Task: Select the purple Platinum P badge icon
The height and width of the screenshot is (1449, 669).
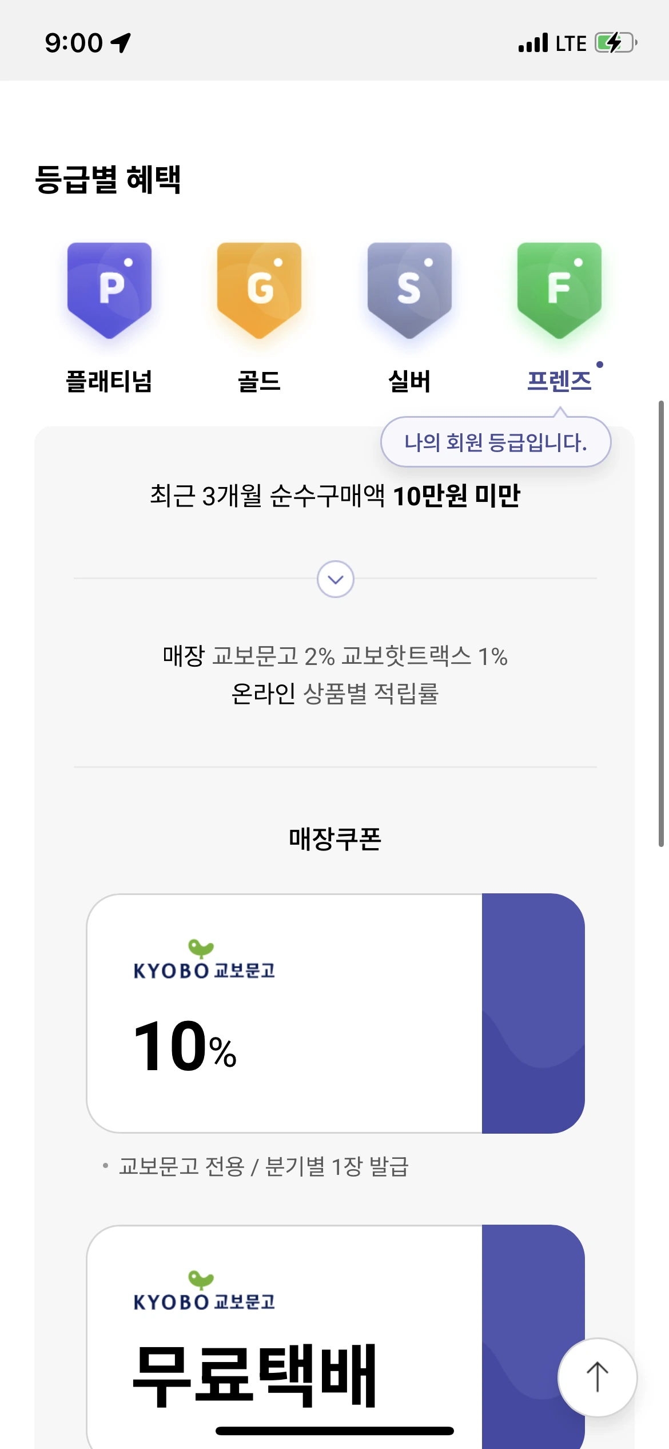Action: pos(109,290)
